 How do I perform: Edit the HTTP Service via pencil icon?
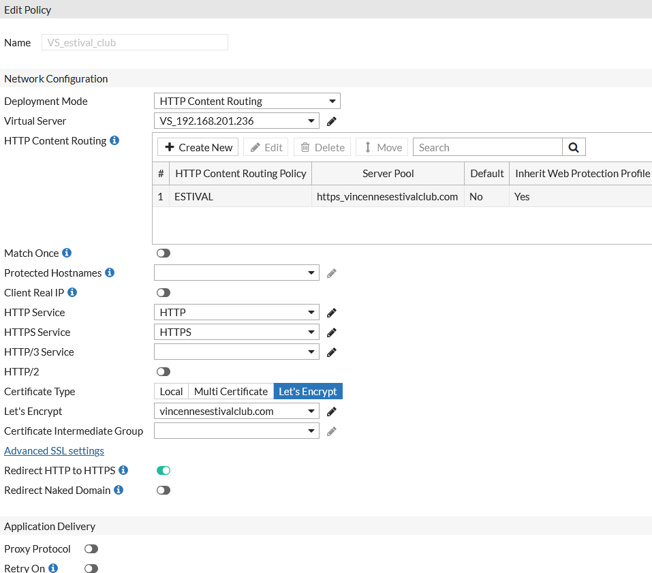[331, 313]
